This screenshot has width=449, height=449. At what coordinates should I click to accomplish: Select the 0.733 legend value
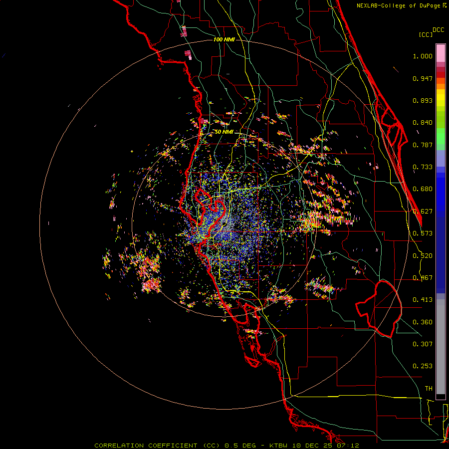423,167
